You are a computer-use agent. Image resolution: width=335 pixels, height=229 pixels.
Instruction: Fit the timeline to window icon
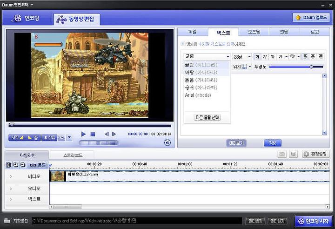(x=8, y=165)
